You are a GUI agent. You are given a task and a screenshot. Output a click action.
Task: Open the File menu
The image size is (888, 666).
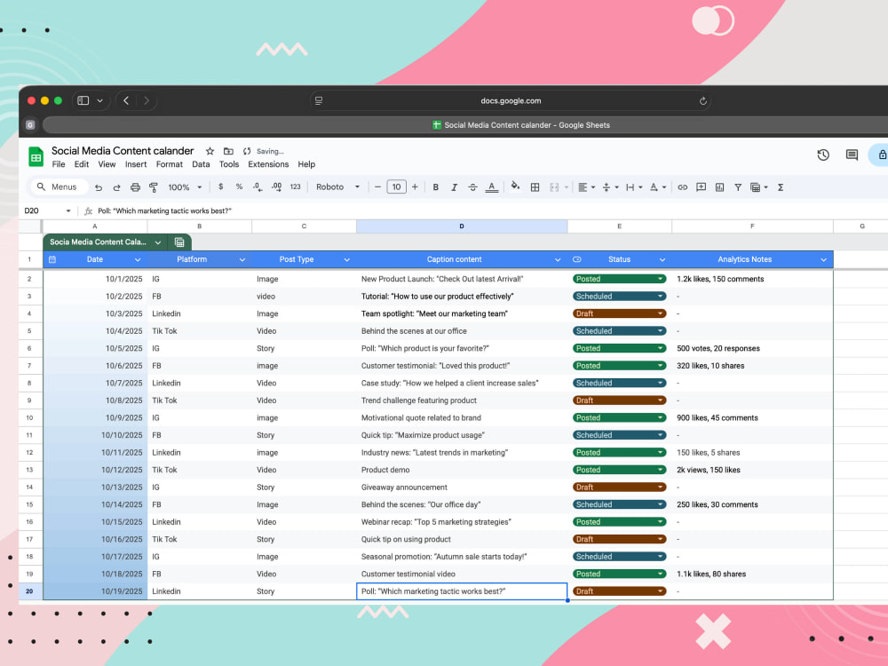[x=59, y=164]
